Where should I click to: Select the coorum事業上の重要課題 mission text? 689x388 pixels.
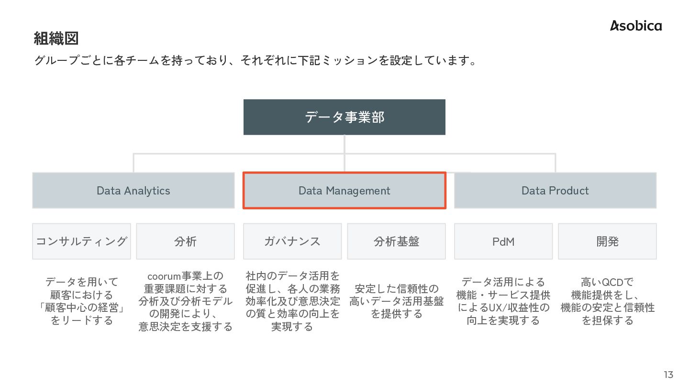(x=185, y=301)
